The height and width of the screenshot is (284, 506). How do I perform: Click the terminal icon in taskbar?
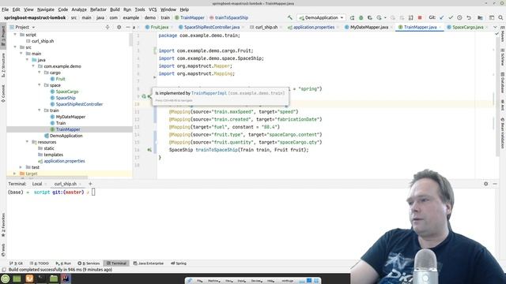(x=41, y=278)
